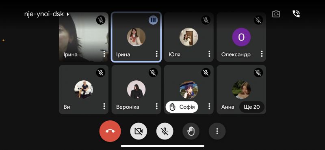Image resolution: width=325 pixels, height=150 pixels.
Task: Open the three-dot menu on Юля's tile
Action: (x=209, y=54)
